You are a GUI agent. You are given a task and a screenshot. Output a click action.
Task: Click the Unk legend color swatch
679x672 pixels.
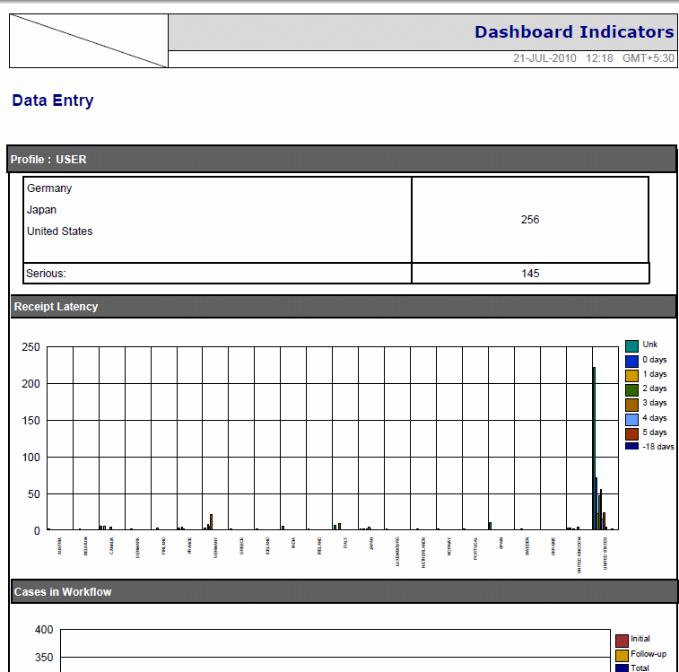pyautogui.click(x=631, y=346)
